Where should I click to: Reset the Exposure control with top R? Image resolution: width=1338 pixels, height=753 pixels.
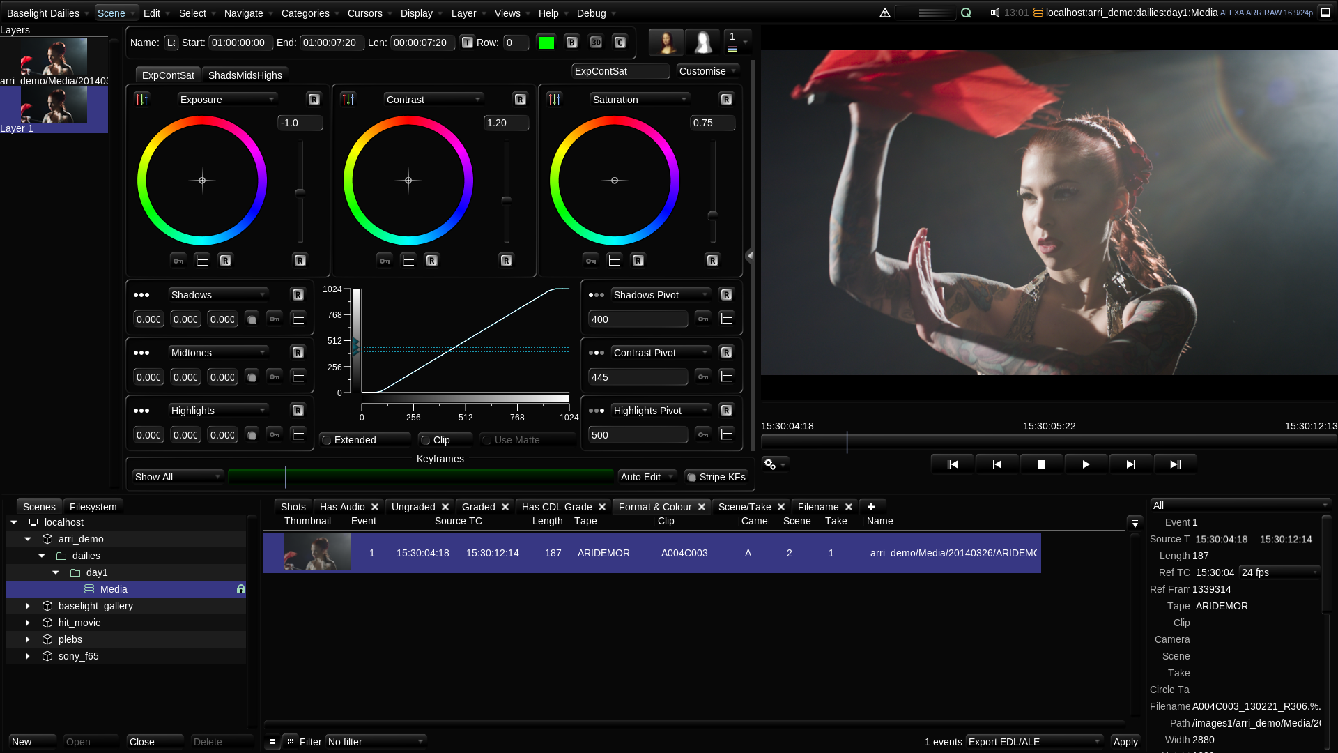click(314, 100)
